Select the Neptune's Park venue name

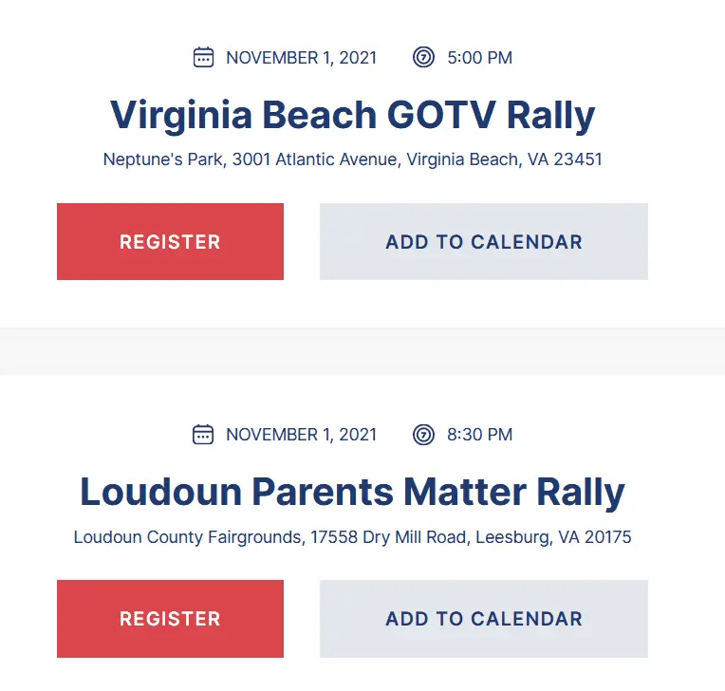point(162,159)
